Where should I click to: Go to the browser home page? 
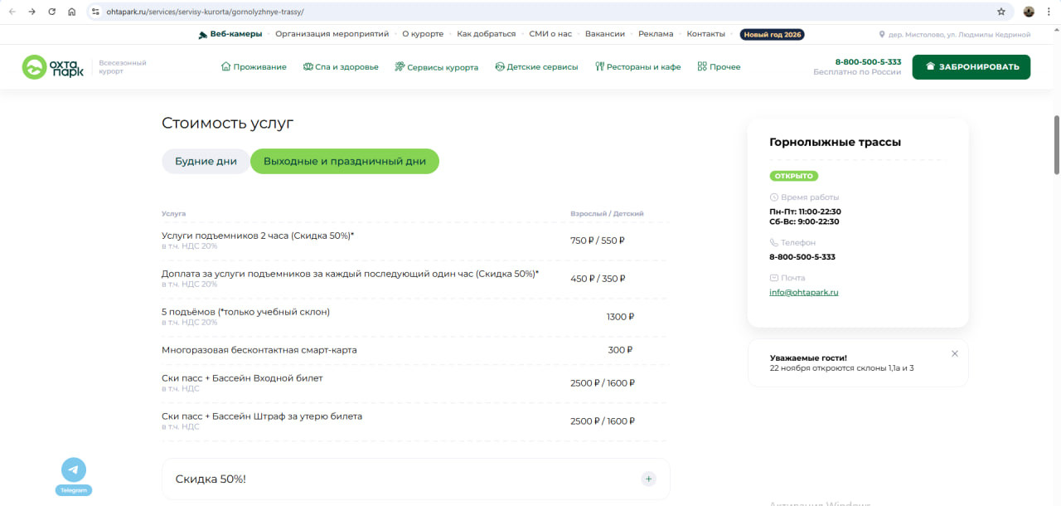click(72, 12)
